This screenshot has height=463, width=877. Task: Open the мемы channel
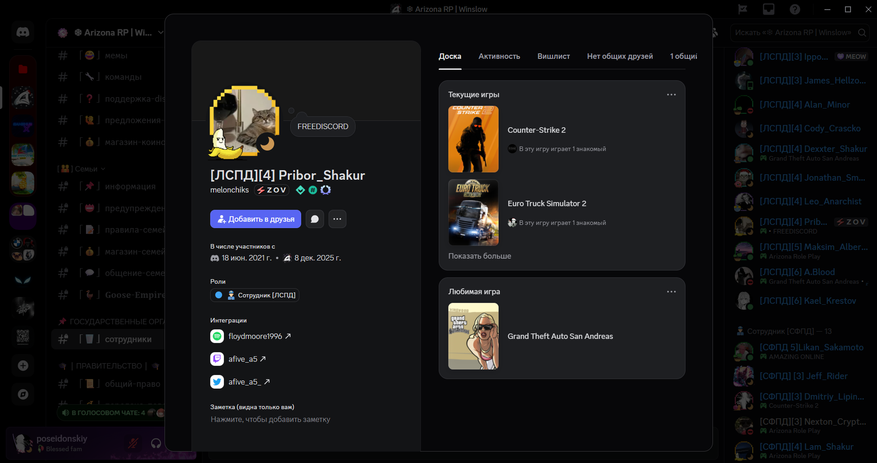(109, 55)
